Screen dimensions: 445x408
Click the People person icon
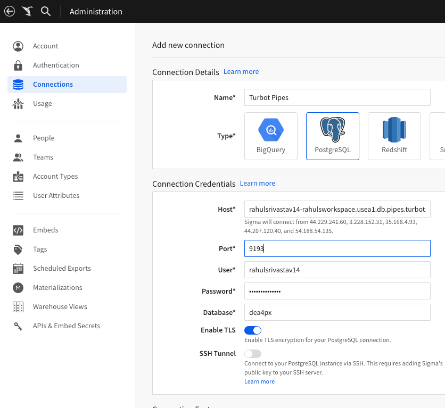18,138
